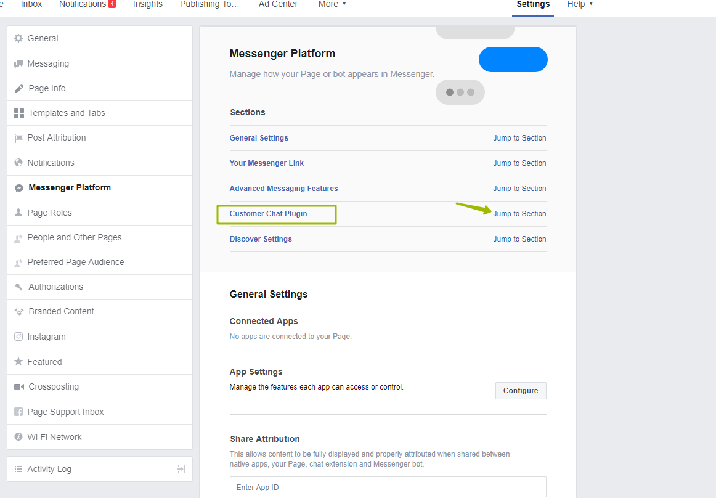Click the Page Support Inbox Facebook icon
This screenshot has height=498, width=716.
coord(18,412)
